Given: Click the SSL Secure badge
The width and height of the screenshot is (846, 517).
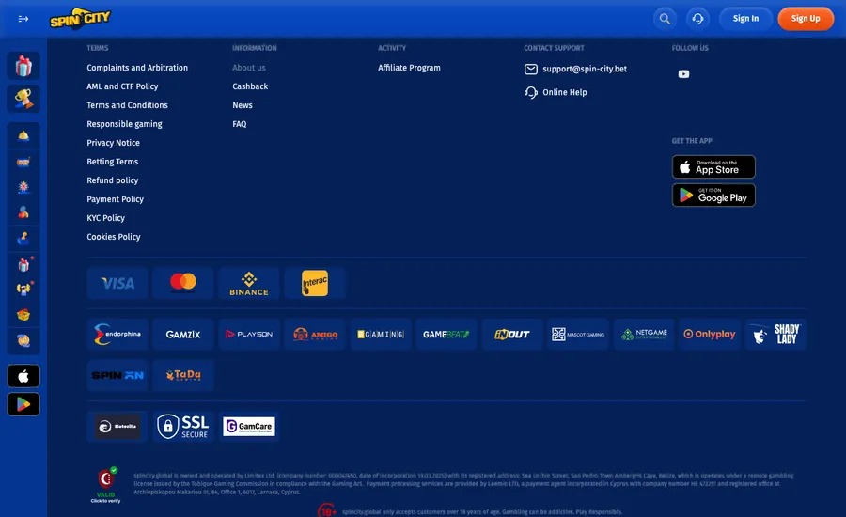Looking at the screenshot, I should click(183, 427).
